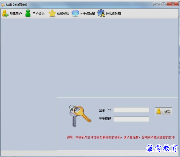Click the red 说明 password warning text
The height and width of the screenshot is (157, 180).
click(120, 137)
